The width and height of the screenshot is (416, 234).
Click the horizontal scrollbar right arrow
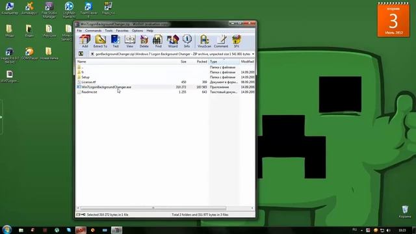pos(252,208)
